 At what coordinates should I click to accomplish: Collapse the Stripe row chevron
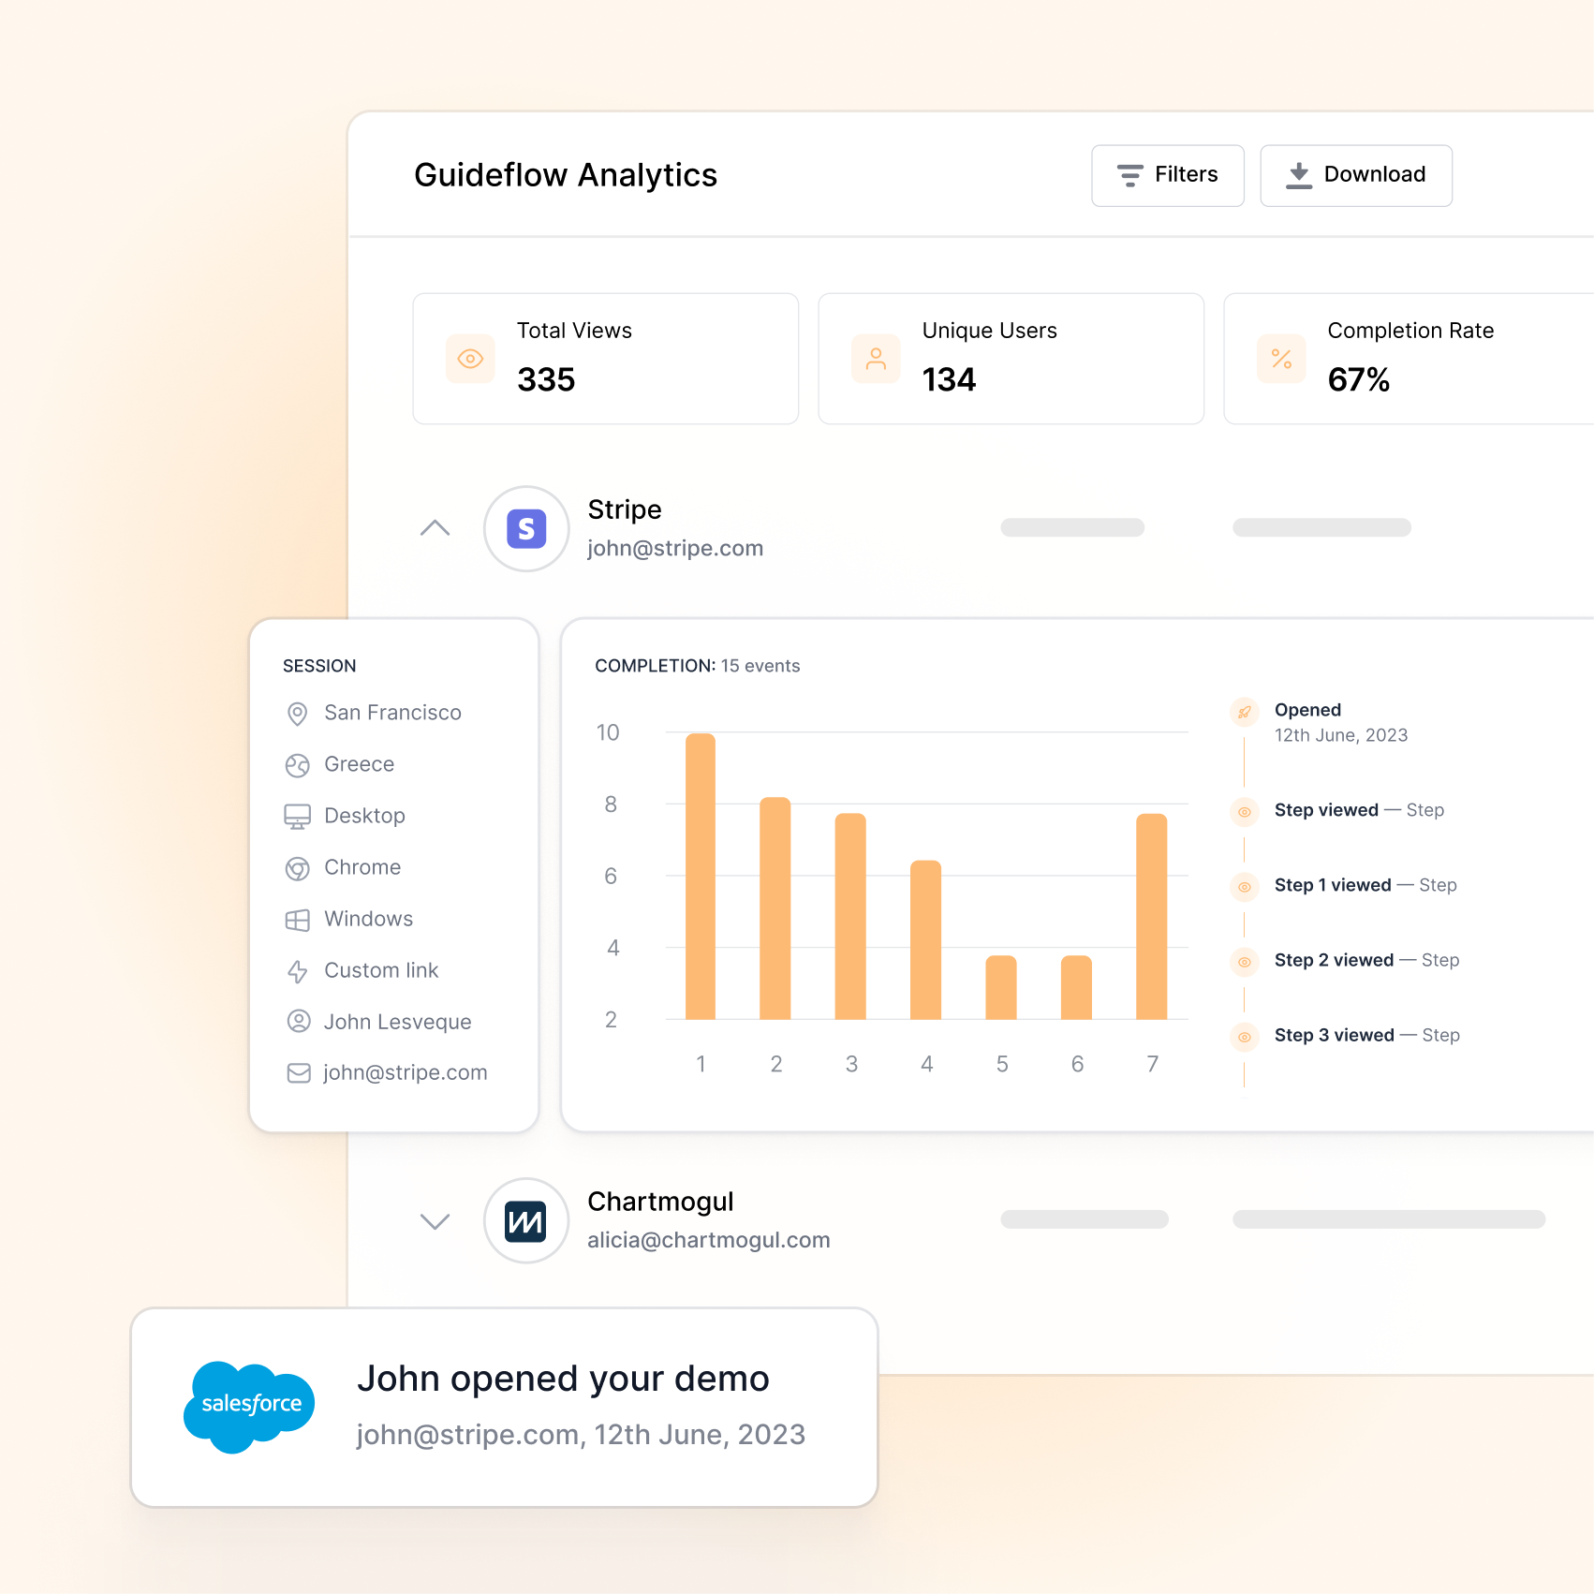435,528
